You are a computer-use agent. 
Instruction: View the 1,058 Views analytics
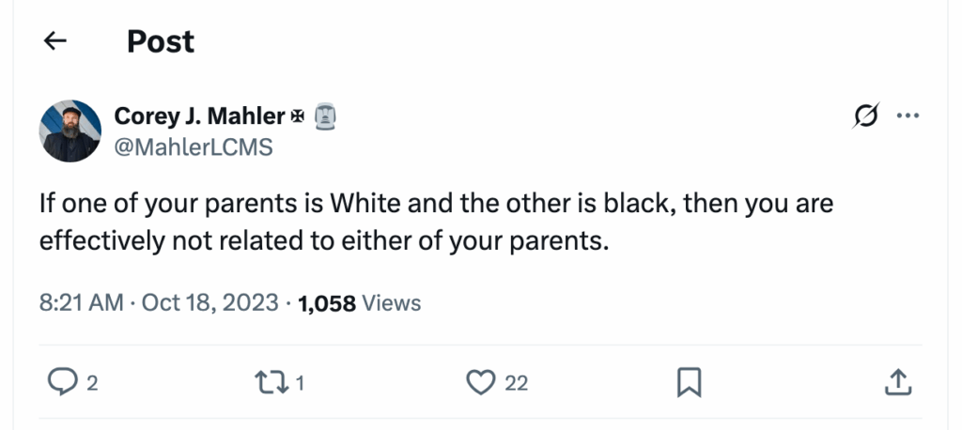[359, 302]
